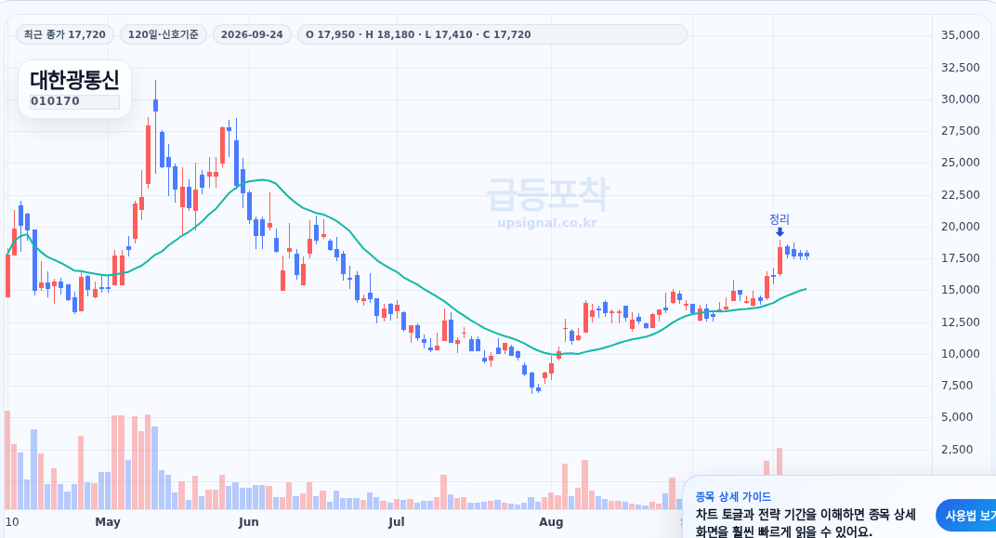The width and height of the screenshot is (996, 538).
Task: Open the 120일·신호기준 period chip
Action: click(x=164, y=34)
